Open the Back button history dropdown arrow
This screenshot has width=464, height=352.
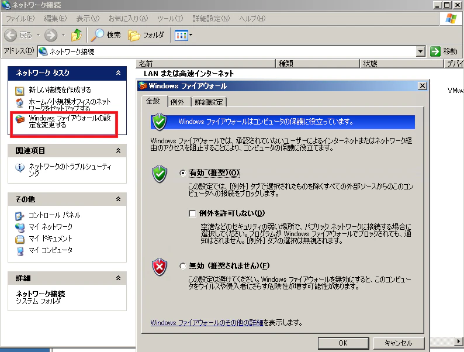tap(38, 35)
